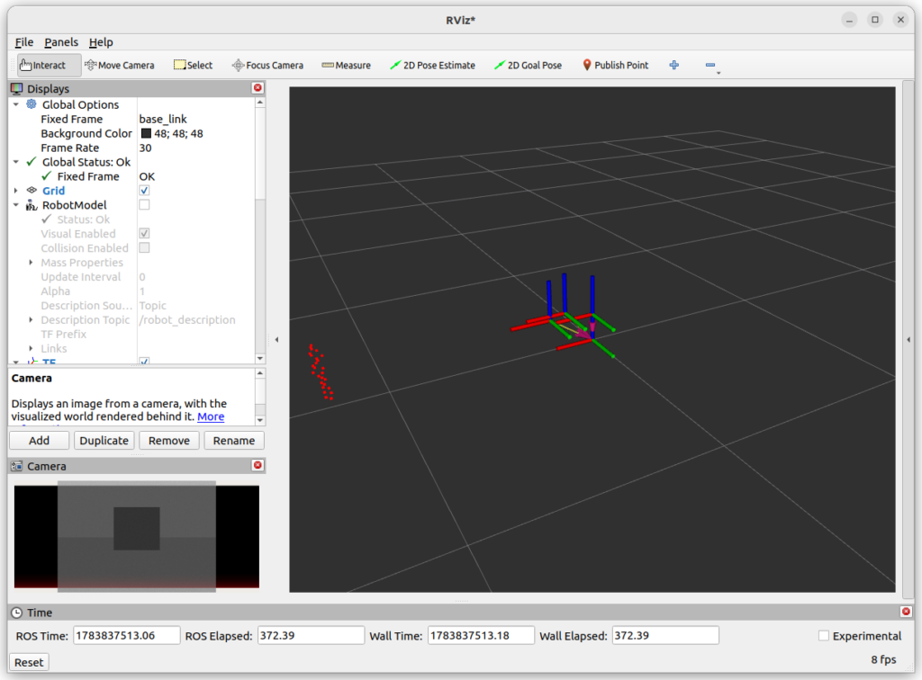Collapse the Global Options tree node
Screen dimensions: 922x680
(16, 104)
